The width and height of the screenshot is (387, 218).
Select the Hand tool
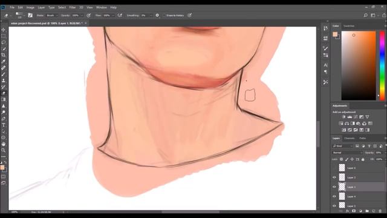point(4,144)
